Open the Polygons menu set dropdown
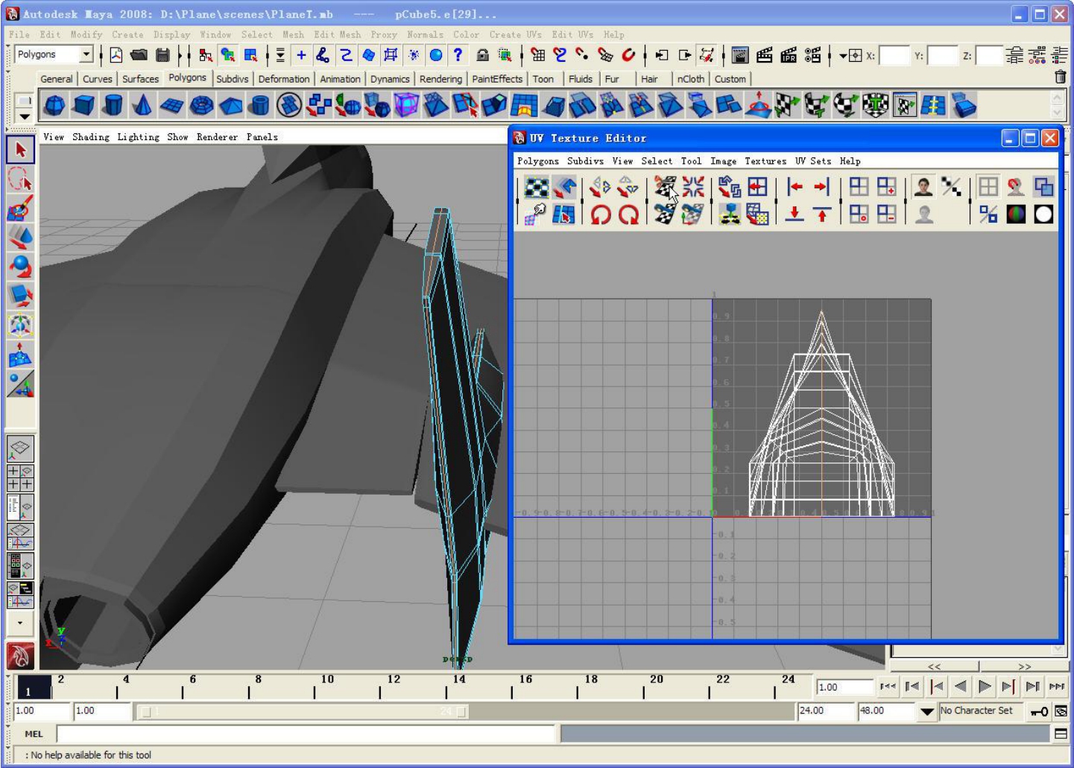The width and height of the screenshot is (1074, 768). [x=86, y=54]
